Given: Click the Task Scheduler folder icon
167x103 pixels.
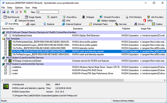Looking at the screenshot, I should click(x=3, y=38).
